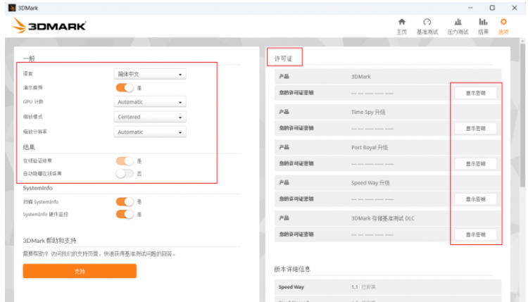
Task: Expand the scaling resolution Automatic dropdown
Action: click(x=150, y=132)
